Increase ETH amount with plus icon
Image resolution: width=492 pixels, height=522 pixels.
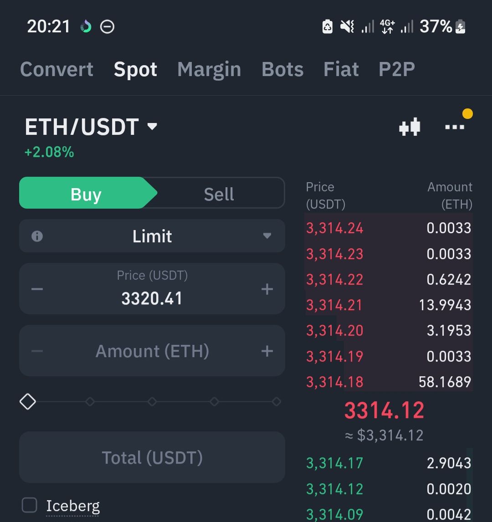tap(267, 351)
